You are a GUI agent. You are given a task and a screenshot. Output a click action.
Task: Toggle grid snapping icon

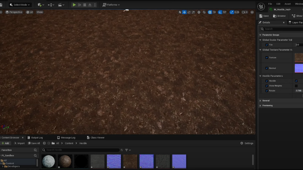pyautogui.click(x=210, y=12)
